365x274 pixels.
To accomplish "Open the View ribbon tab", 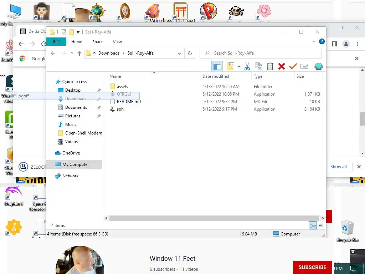I will tap(117, 42).
